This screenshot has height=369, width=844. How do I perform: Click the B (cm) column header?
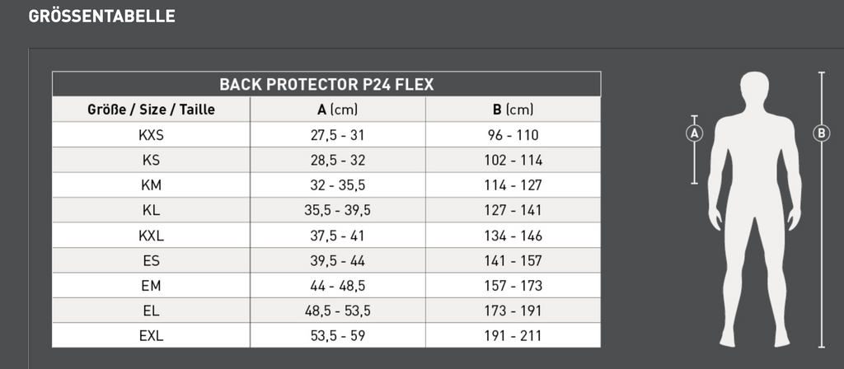click(x=513, y=110)
